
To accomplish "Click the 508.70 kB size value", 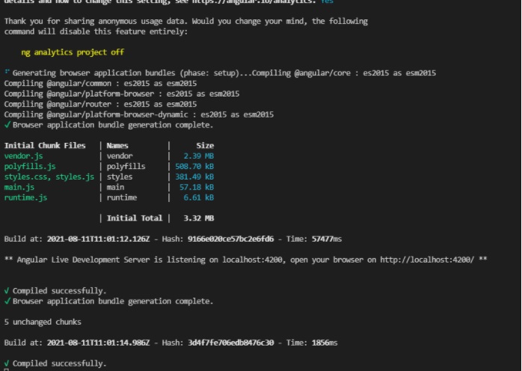I will (194, 166).
